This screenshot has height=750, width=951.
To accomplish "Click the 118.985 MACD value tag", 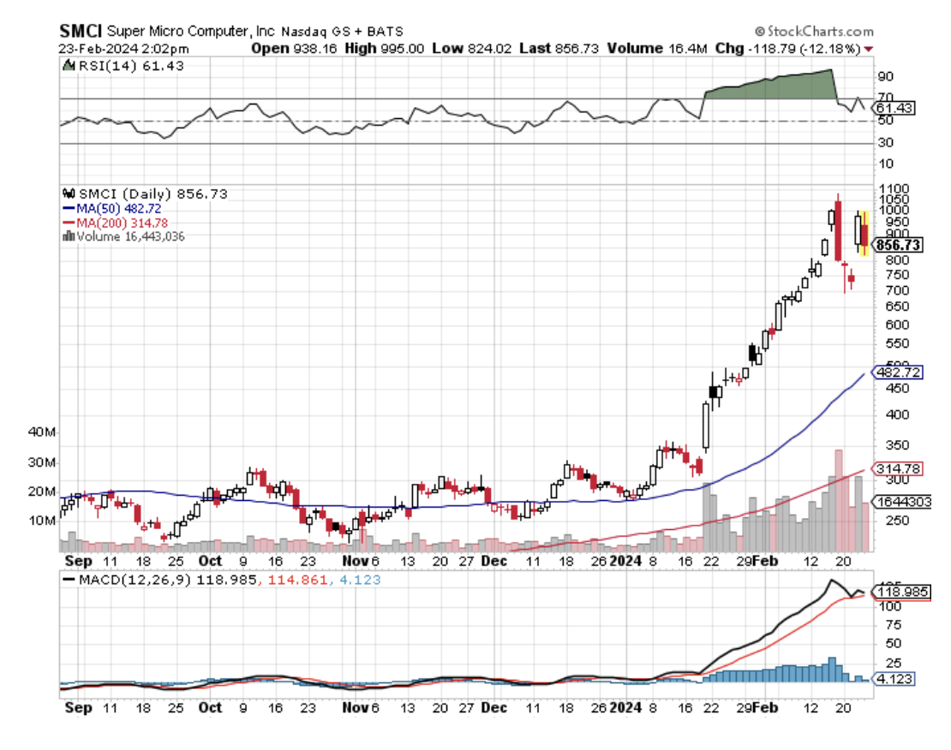I will [x=900, y=592].
